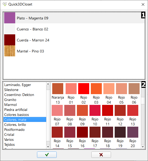Cancel with the red X button
Screen dimensions: 148x161
[x=101, y=155]
